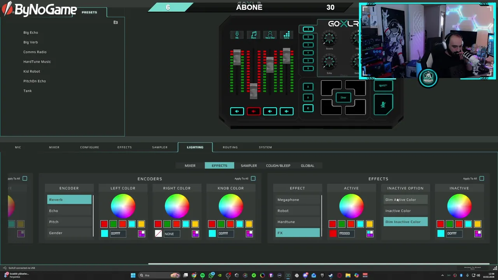Screen dimensions: 498x280
Task: Pick yellow swatch under Knob Color
Action: coord(249,224)
